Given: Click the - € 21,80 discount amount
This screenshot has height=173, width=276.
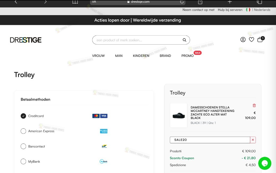Looking at the screenshot, I should click(x=249, y=158).
